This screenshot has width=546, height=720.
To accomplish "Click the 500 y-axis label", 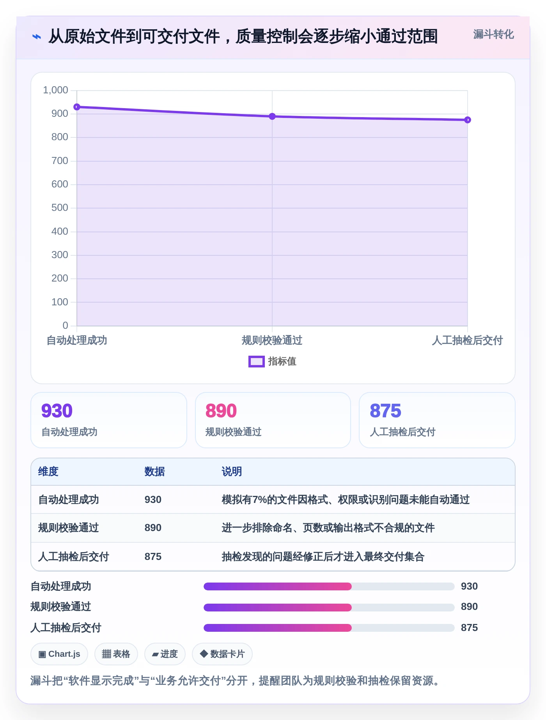I will pos(60,208).
